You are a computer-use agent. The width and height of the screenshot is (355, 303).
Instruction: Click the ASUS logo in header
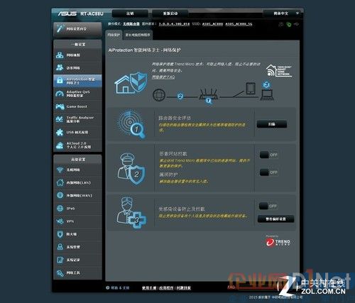(67, 13)
